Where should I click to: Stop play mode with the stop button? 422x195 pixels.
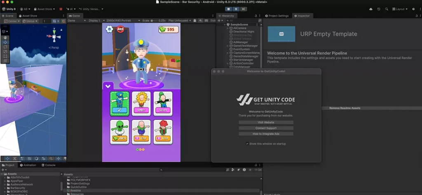pos(228,9)
